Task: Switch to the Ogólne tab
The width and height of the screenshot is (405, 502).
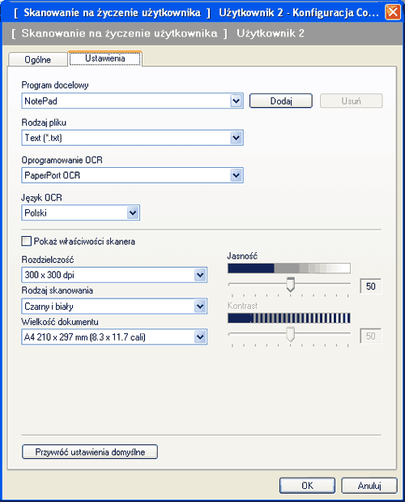Action: [38, 59]
